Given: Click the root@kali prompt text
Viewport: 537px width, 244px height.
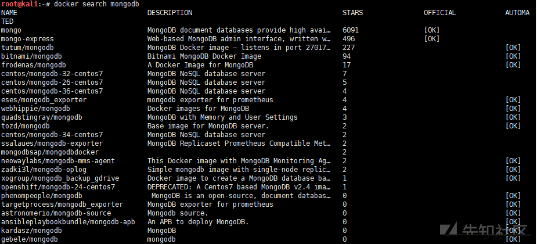Looking at the screenshot, I should [21, 4].
